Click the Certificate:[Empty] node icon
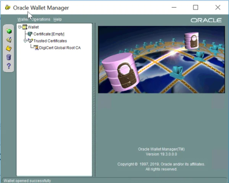Viewport: 229px width, 183px height. click(x=30, y=34)
